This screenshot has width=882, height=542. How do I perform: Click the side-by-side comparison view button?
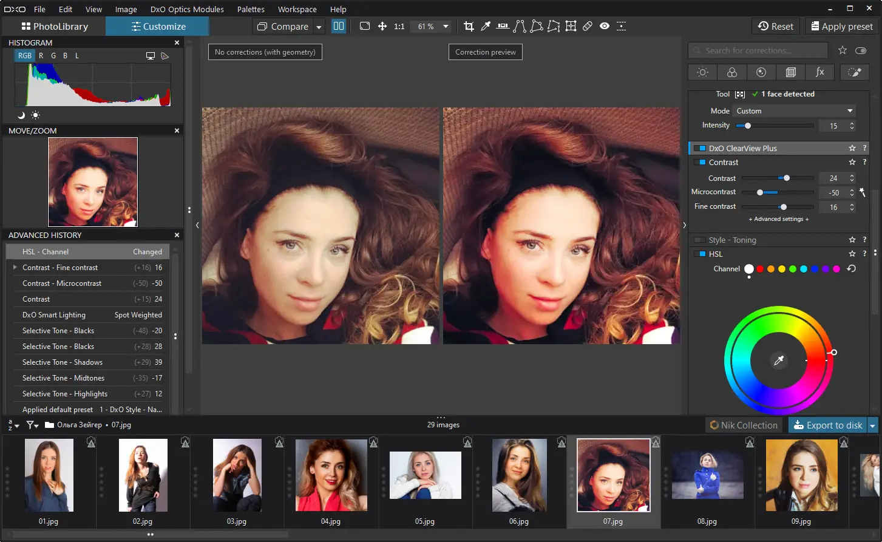pos(339,26)
